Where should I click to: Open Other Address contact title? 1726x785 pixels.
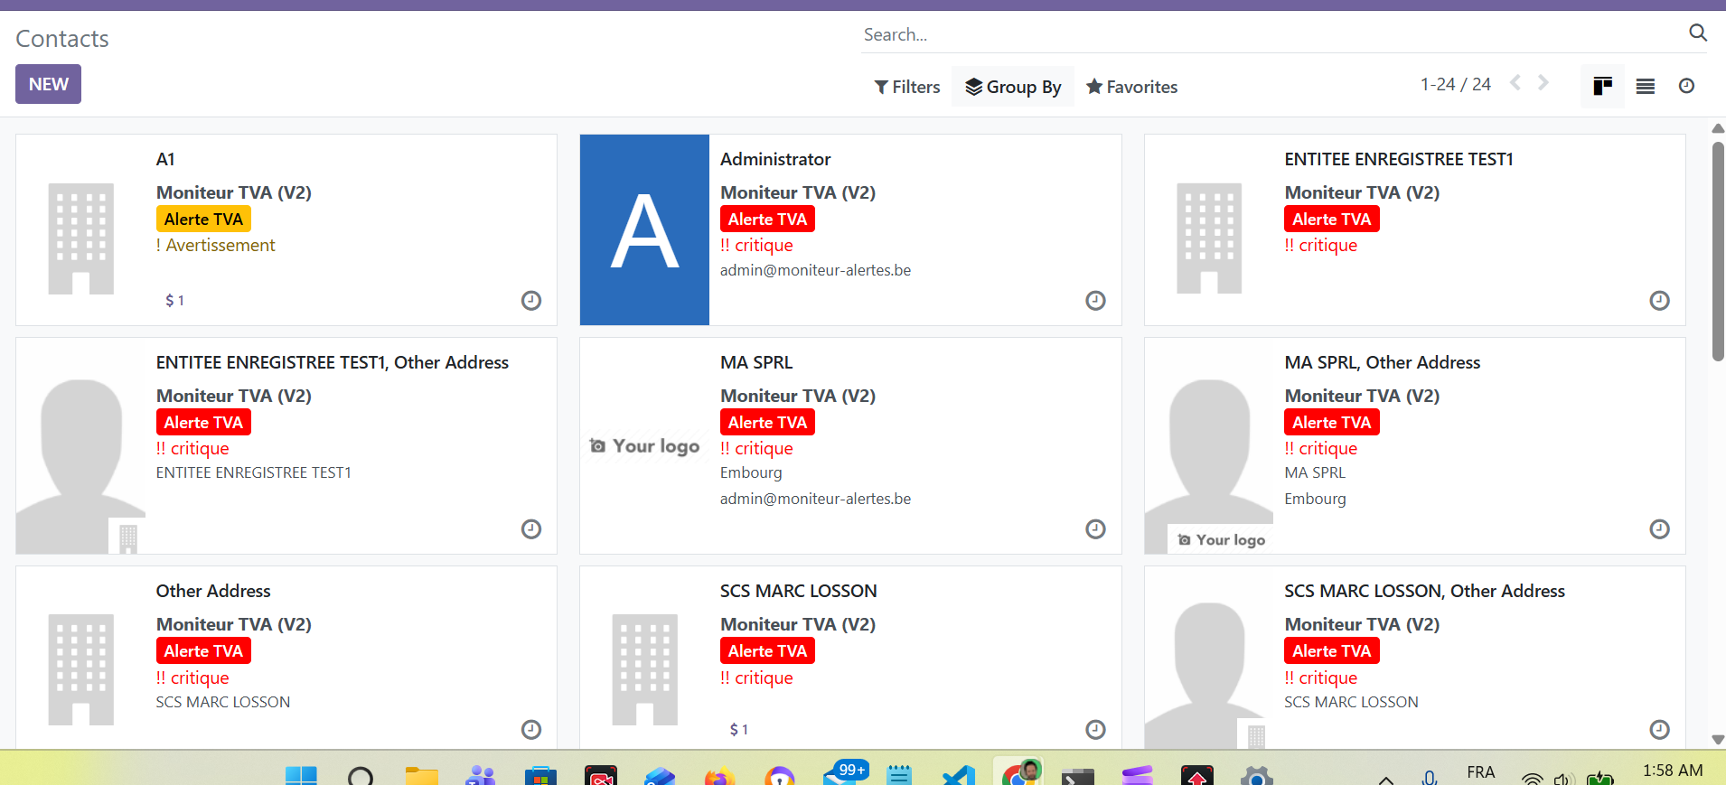(x=213, y=592)
